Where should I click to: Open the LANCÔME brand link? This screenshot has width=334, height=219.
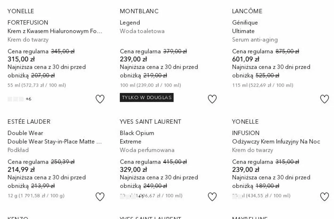click(247, 11)
